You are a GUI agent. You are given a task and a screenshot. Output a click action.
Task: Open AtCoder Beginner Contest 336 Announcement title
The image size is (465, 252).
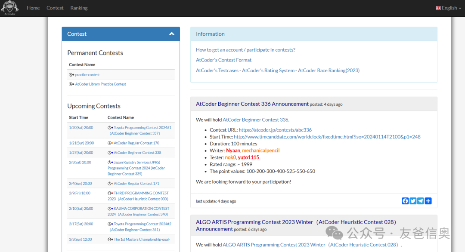point(252,104)
